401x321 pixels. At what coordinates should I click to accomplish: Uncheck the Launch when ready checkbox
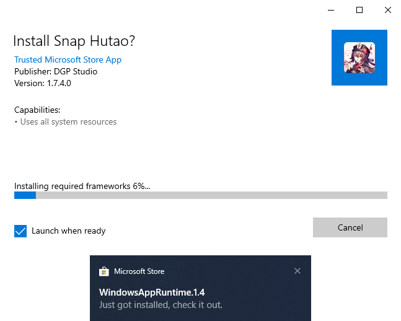pyautogui.click(x=20, y=231)
